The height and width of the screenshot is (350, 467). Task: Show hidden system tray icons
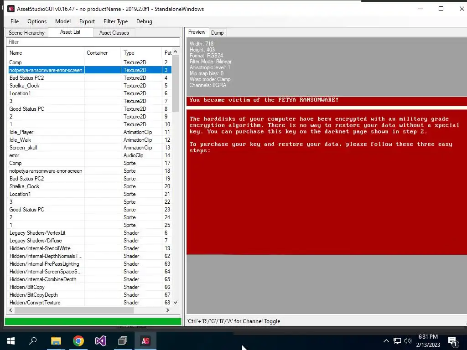[x=386, y=341]
